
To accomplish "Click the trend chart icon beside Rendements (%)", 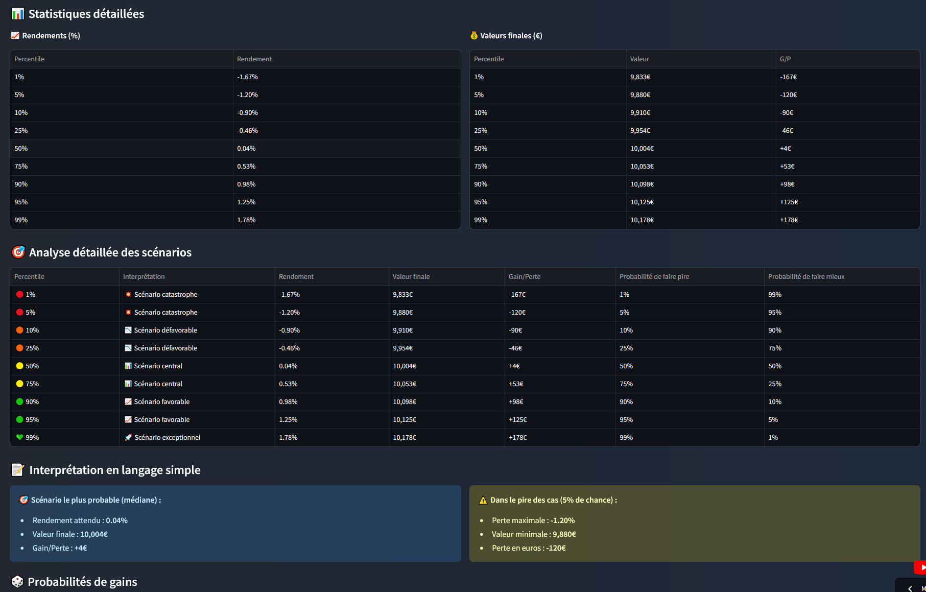I will pyautogui.click(x=15, y=36).
